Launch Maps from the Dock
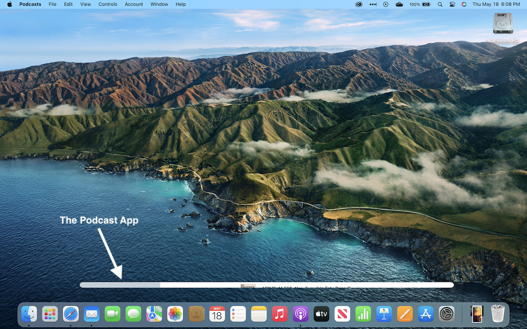The image size is (527, 329). (154, 314)
